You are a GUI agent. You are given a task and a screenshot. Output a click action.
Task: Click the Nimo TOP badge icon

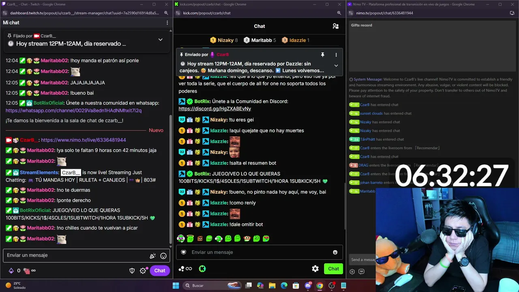click(x=361, y=272)
